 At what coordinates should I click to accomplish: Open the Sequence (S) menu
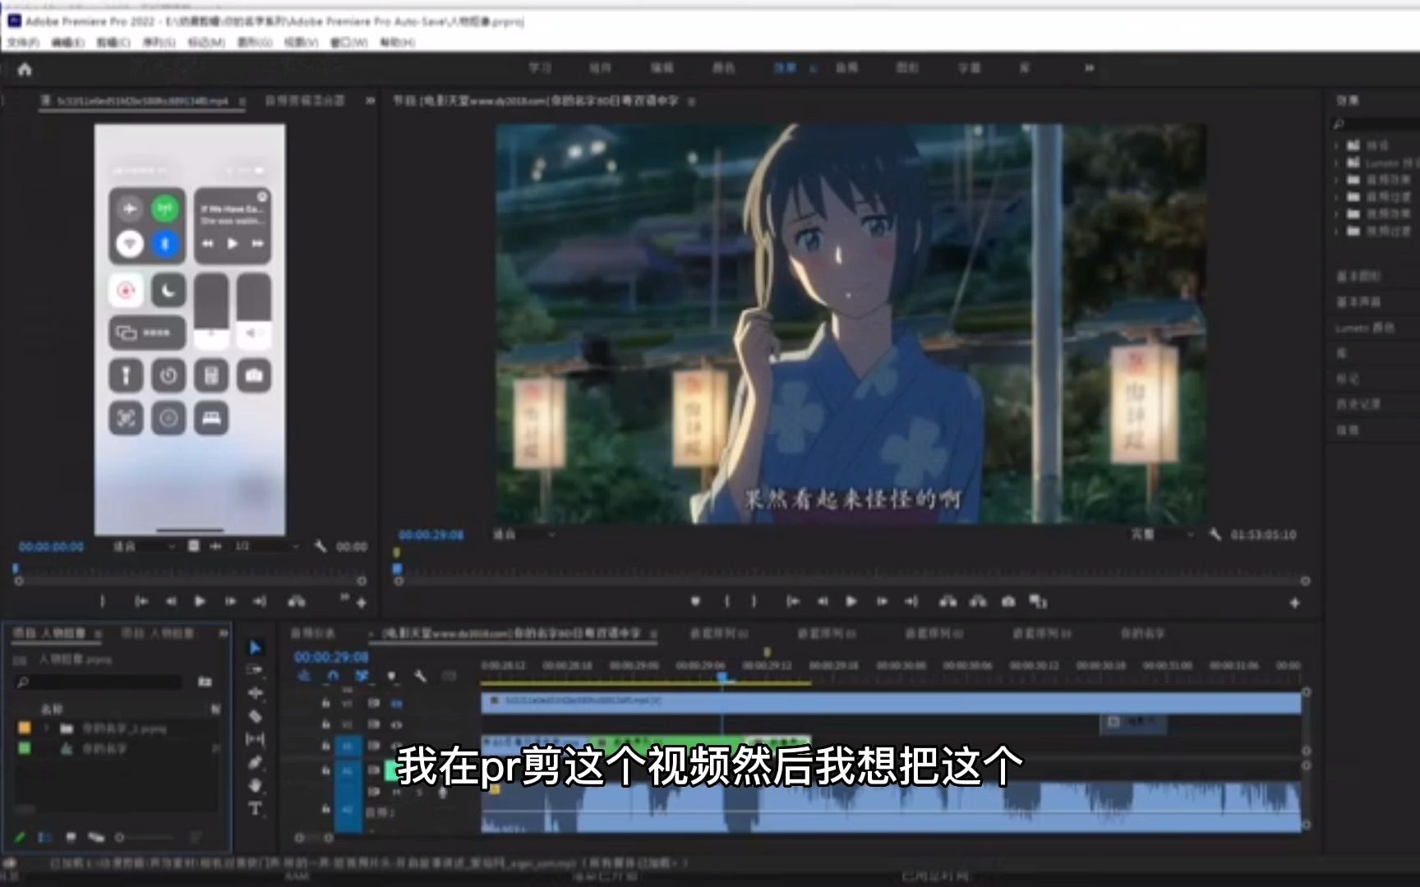159,42
